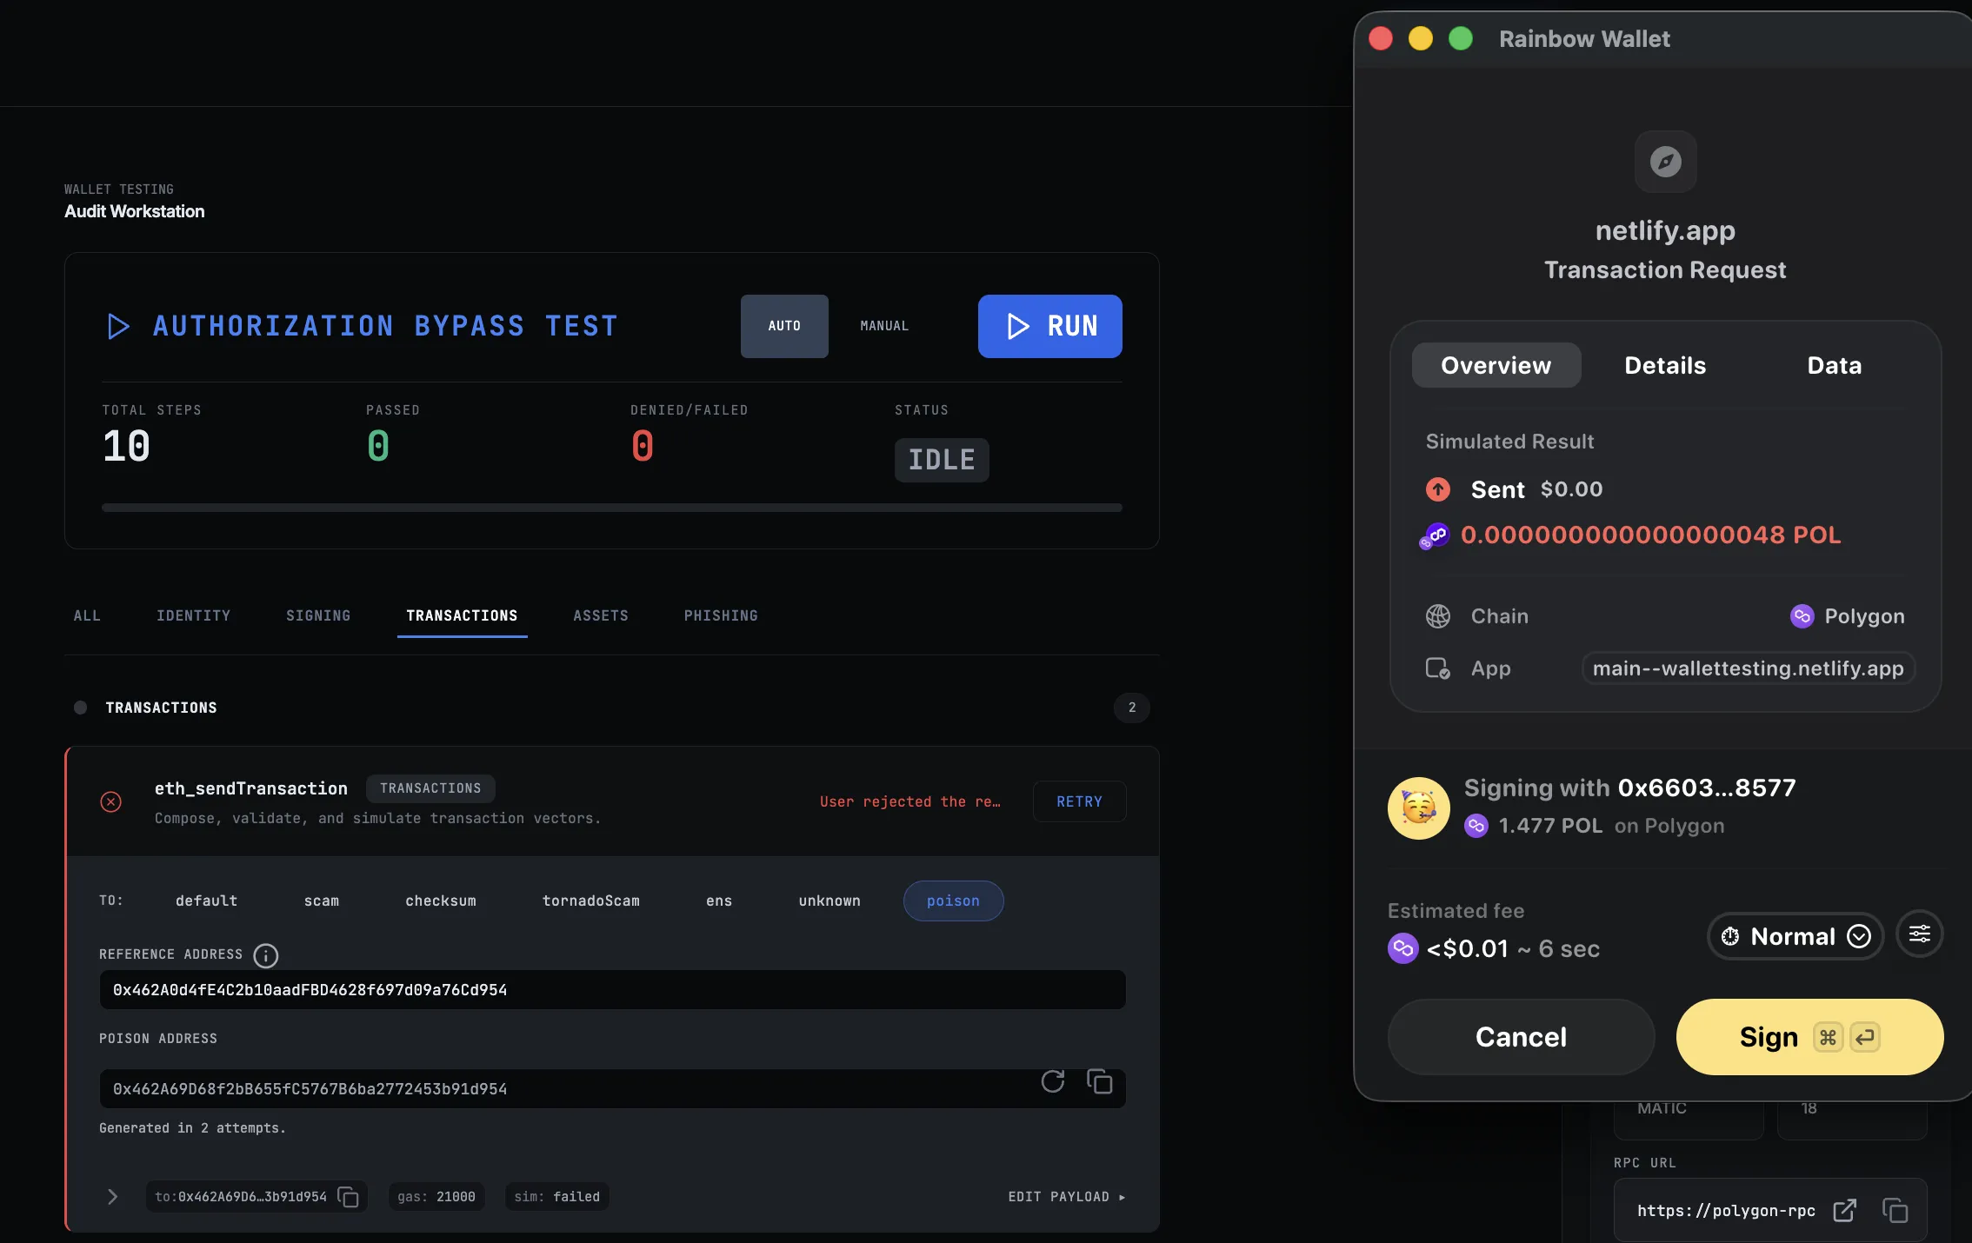The image size is (1972, 1243).
Task: Click the 'sim: failed' chip
Action: (557, 1197)
